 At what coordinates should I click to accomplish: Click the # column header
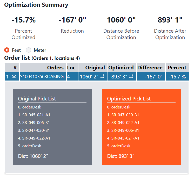click(x=15, y=68)
